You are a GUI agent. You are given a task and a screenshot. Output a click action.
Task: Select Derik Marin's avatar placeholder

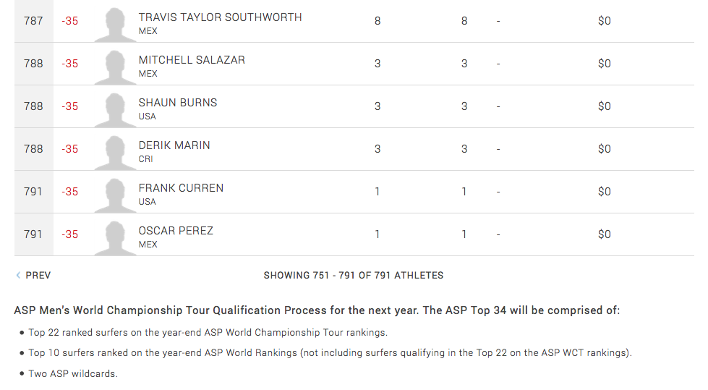click(116, 150)
